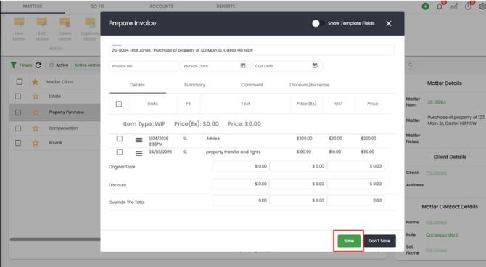486x267 pixels.
Task: Tick checkbox for property transfer and rights item
Action: [120, 152]
